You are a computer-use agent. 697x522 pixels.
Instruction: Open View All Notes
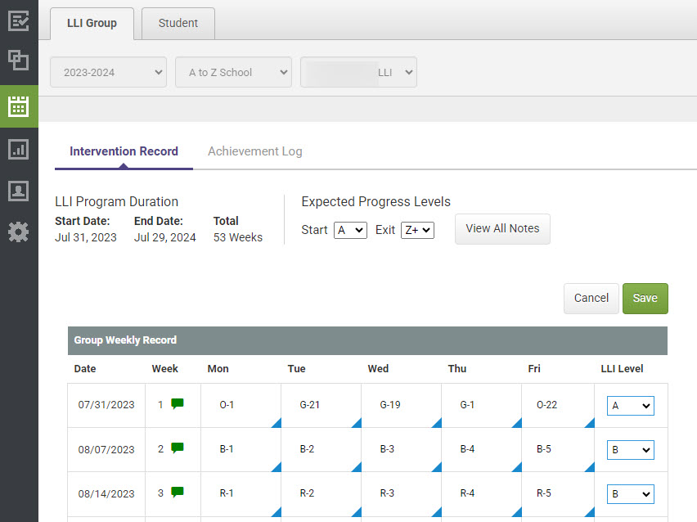pos(502,229)
